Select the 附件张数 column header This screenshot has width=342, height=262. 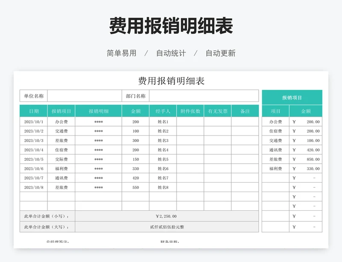coord(190,111)
